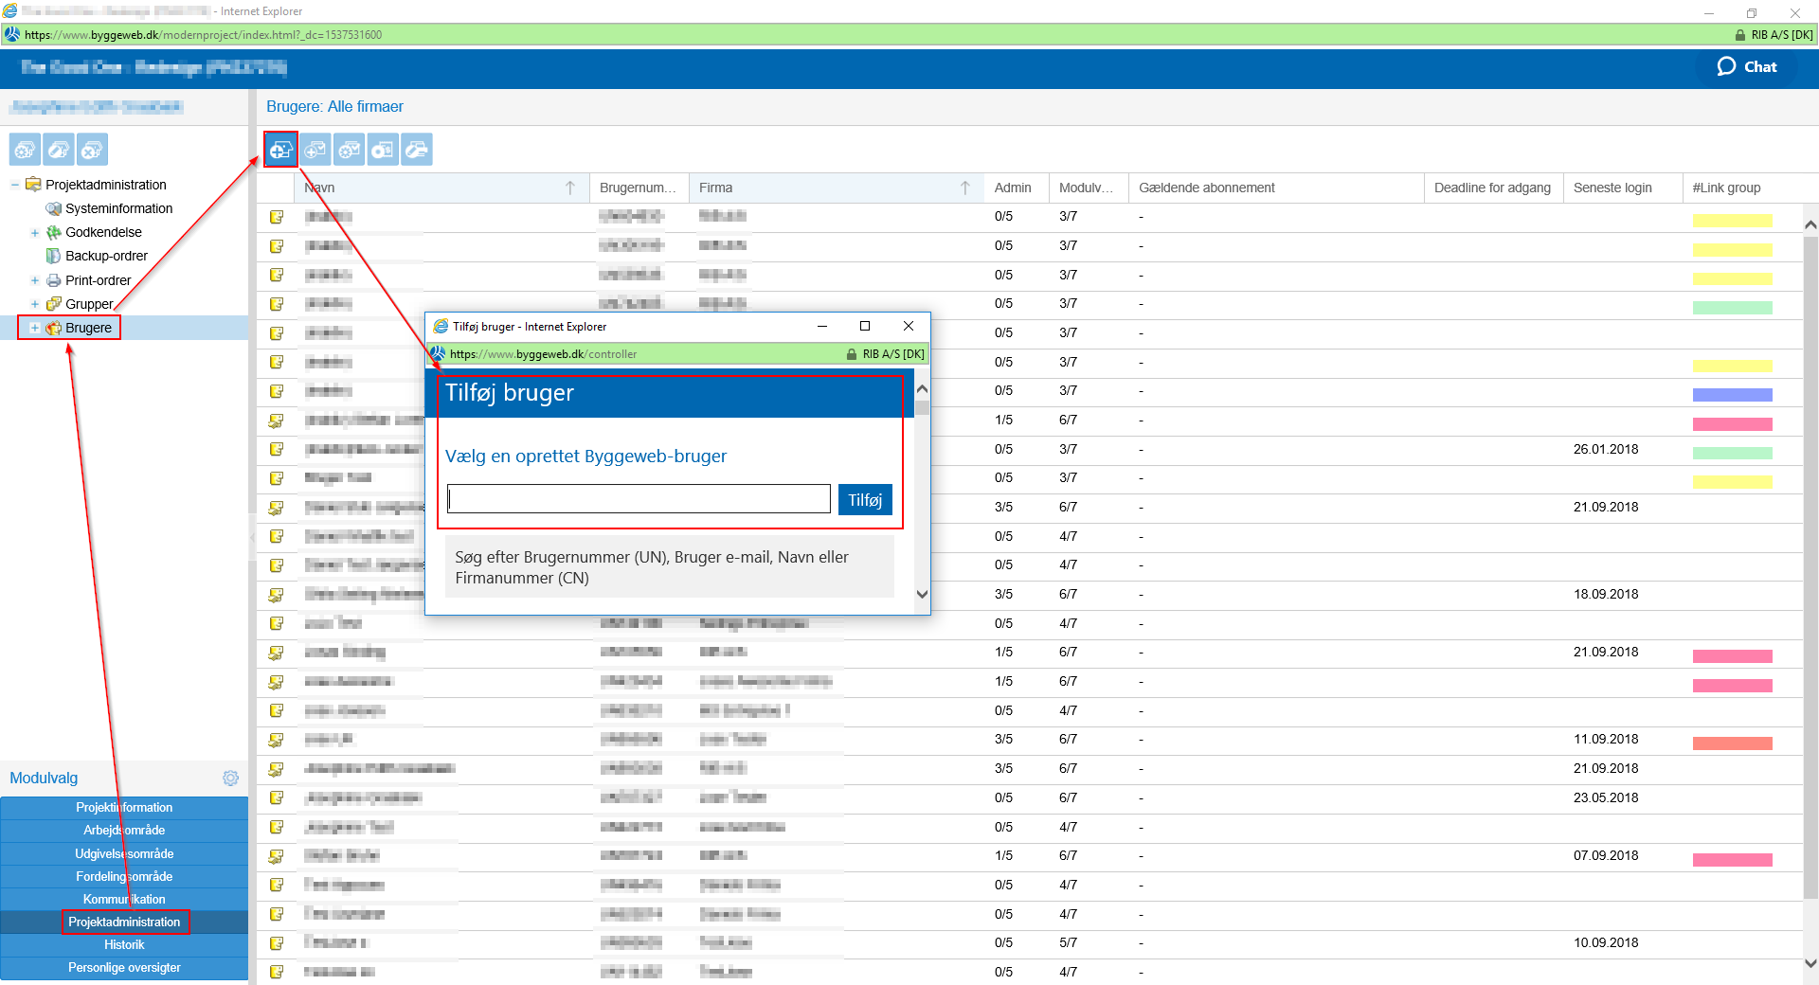
Task: Click the gear-with-checkmark icon in users toolbar
Action: pyautogui.click(x=349, y=150)
